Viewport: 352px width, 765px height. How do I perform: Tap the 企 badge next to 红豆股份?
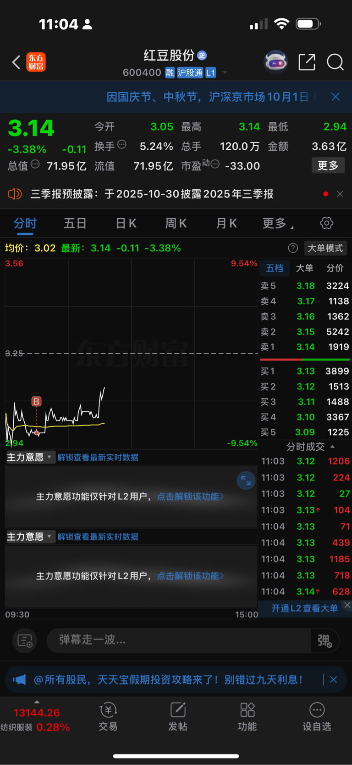[x=202, y=56]
